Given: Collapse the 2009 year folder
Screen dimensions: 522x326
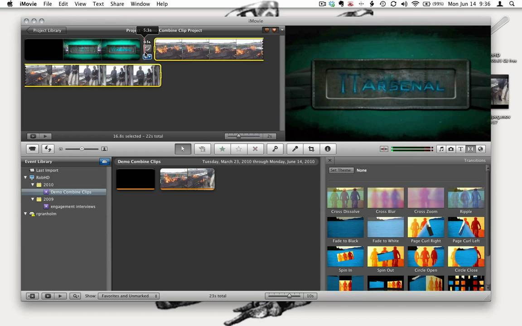Looking at the screenshot, I should click(33, 199).
